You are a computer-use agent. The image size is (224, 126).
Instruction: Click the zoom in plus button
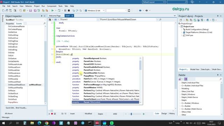click(143, 114)
